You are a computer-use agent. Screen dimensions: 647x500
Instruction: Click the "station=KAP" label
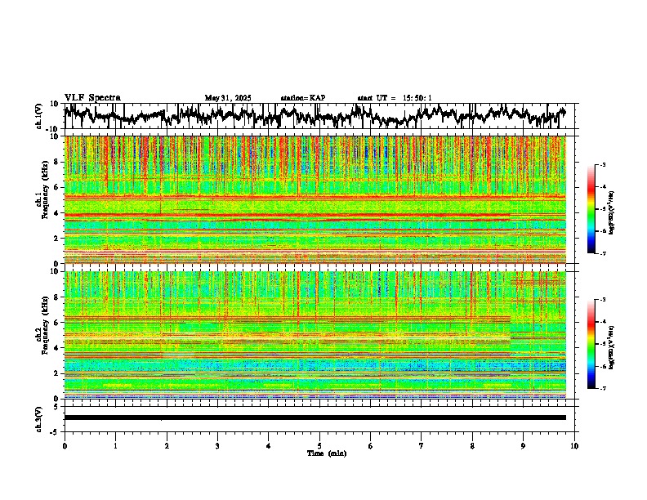[303, 98]
